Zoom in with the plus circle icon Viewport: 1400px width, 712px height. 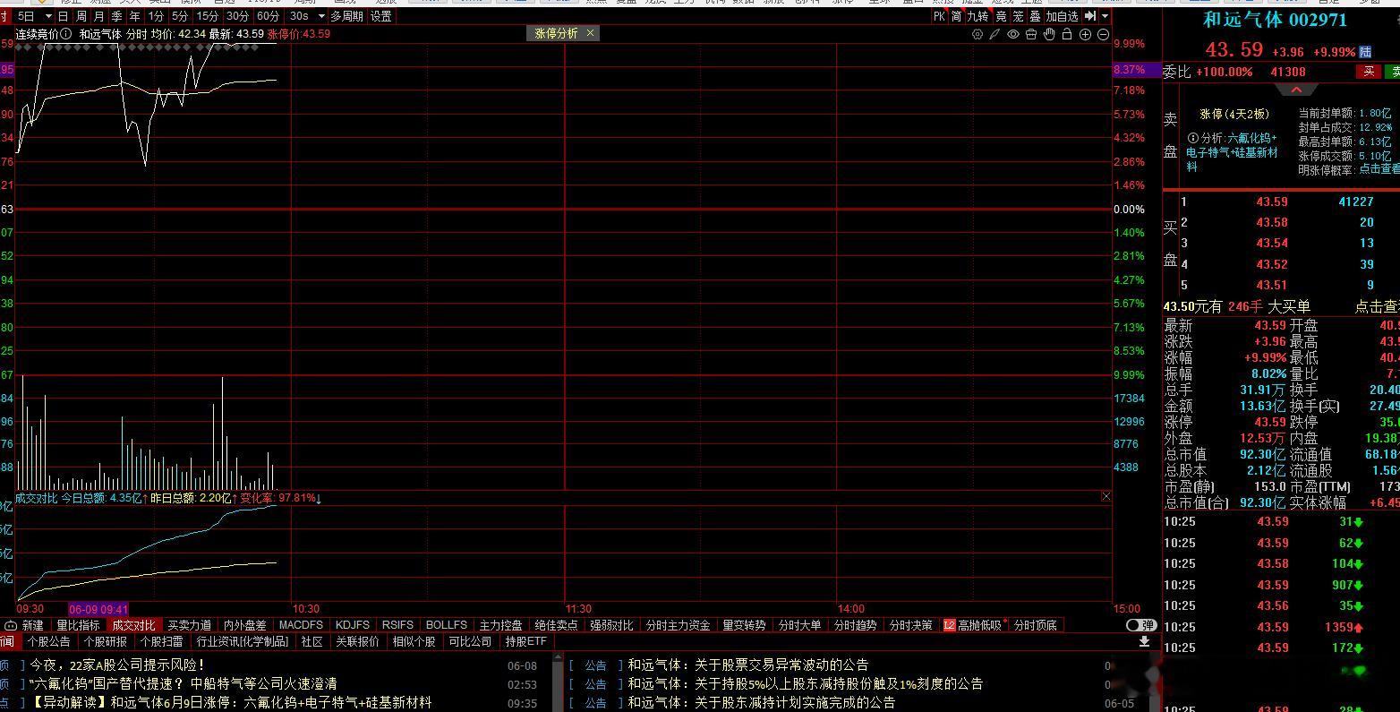[x=1085, y=34]
